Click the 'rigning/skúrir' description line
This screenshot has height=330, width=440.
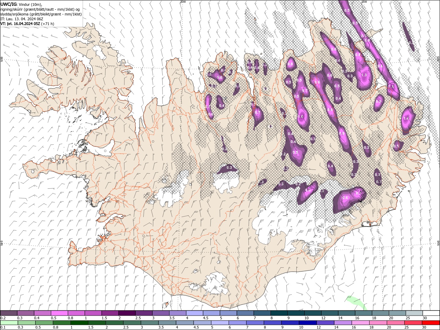point(40,9)
